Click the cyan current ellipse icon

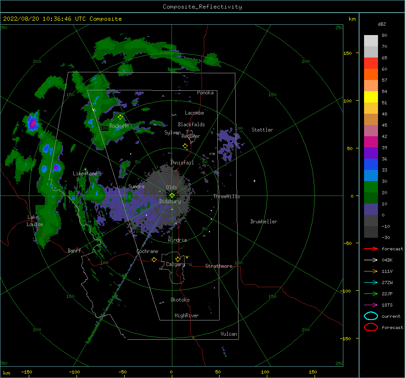pos(371,316)
